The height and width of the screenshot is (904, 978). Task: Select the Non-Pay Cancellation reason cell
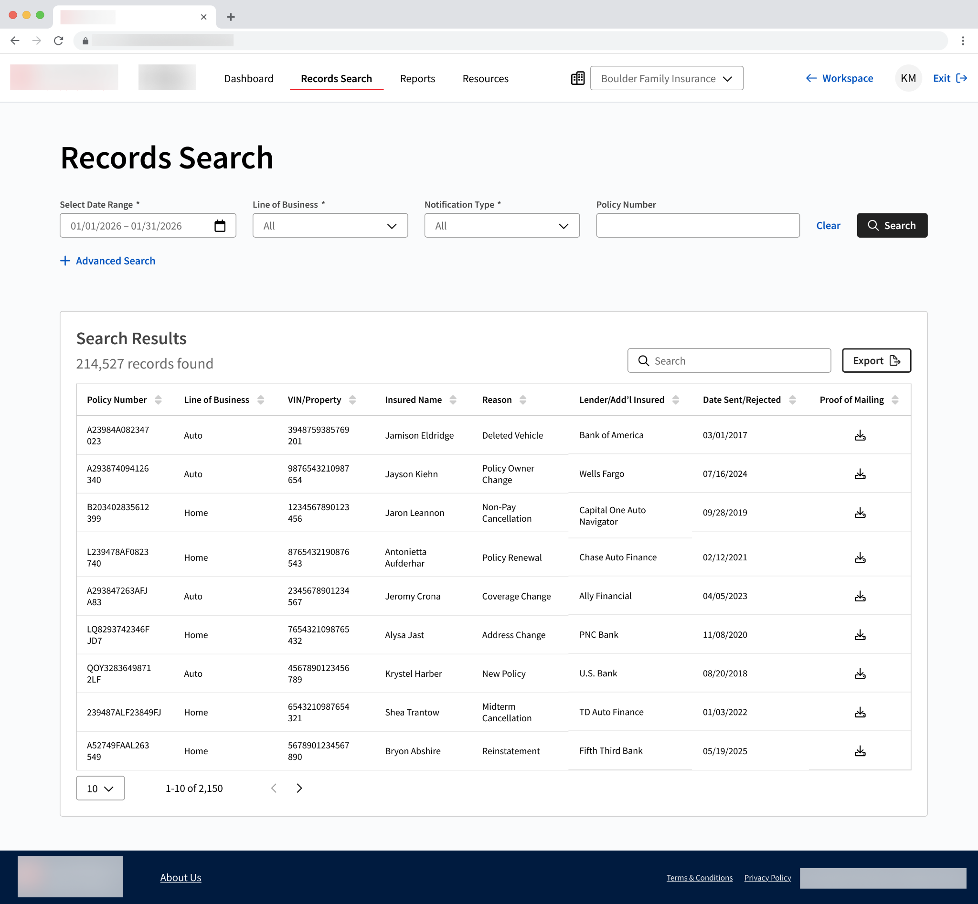pos(507,513)
